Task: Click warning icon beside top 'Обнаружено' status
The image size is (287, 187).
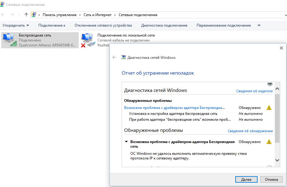Action: click(x=269, y=108)
